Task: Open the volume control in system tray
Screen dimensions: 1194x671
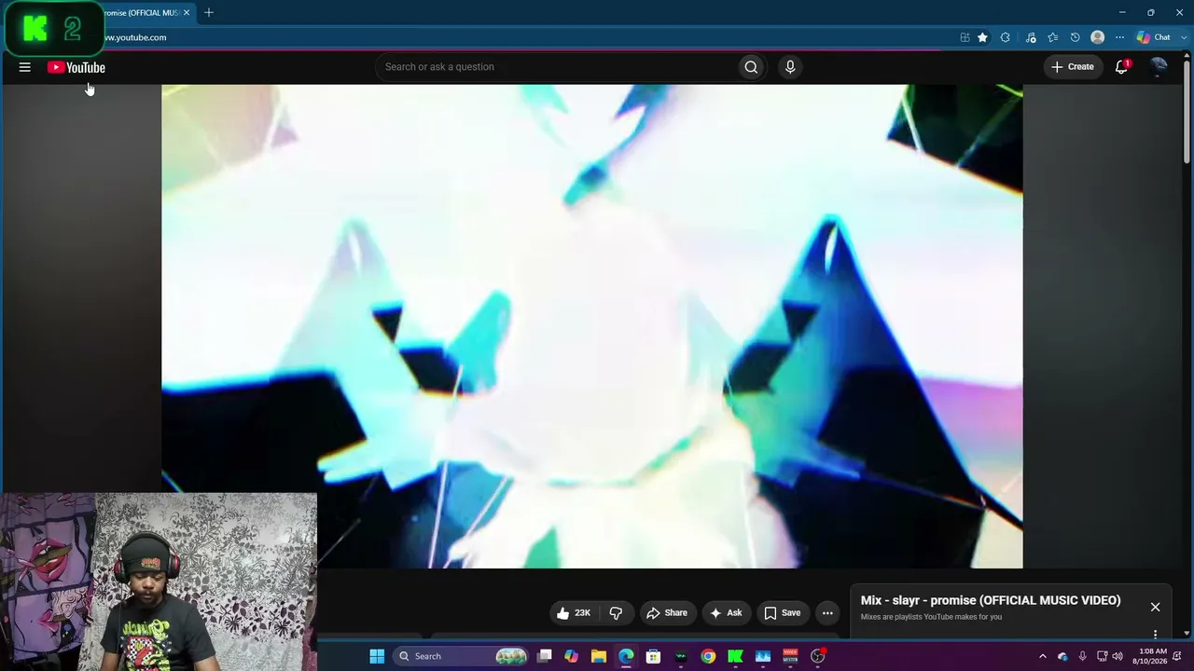Action: (1118, 656)
